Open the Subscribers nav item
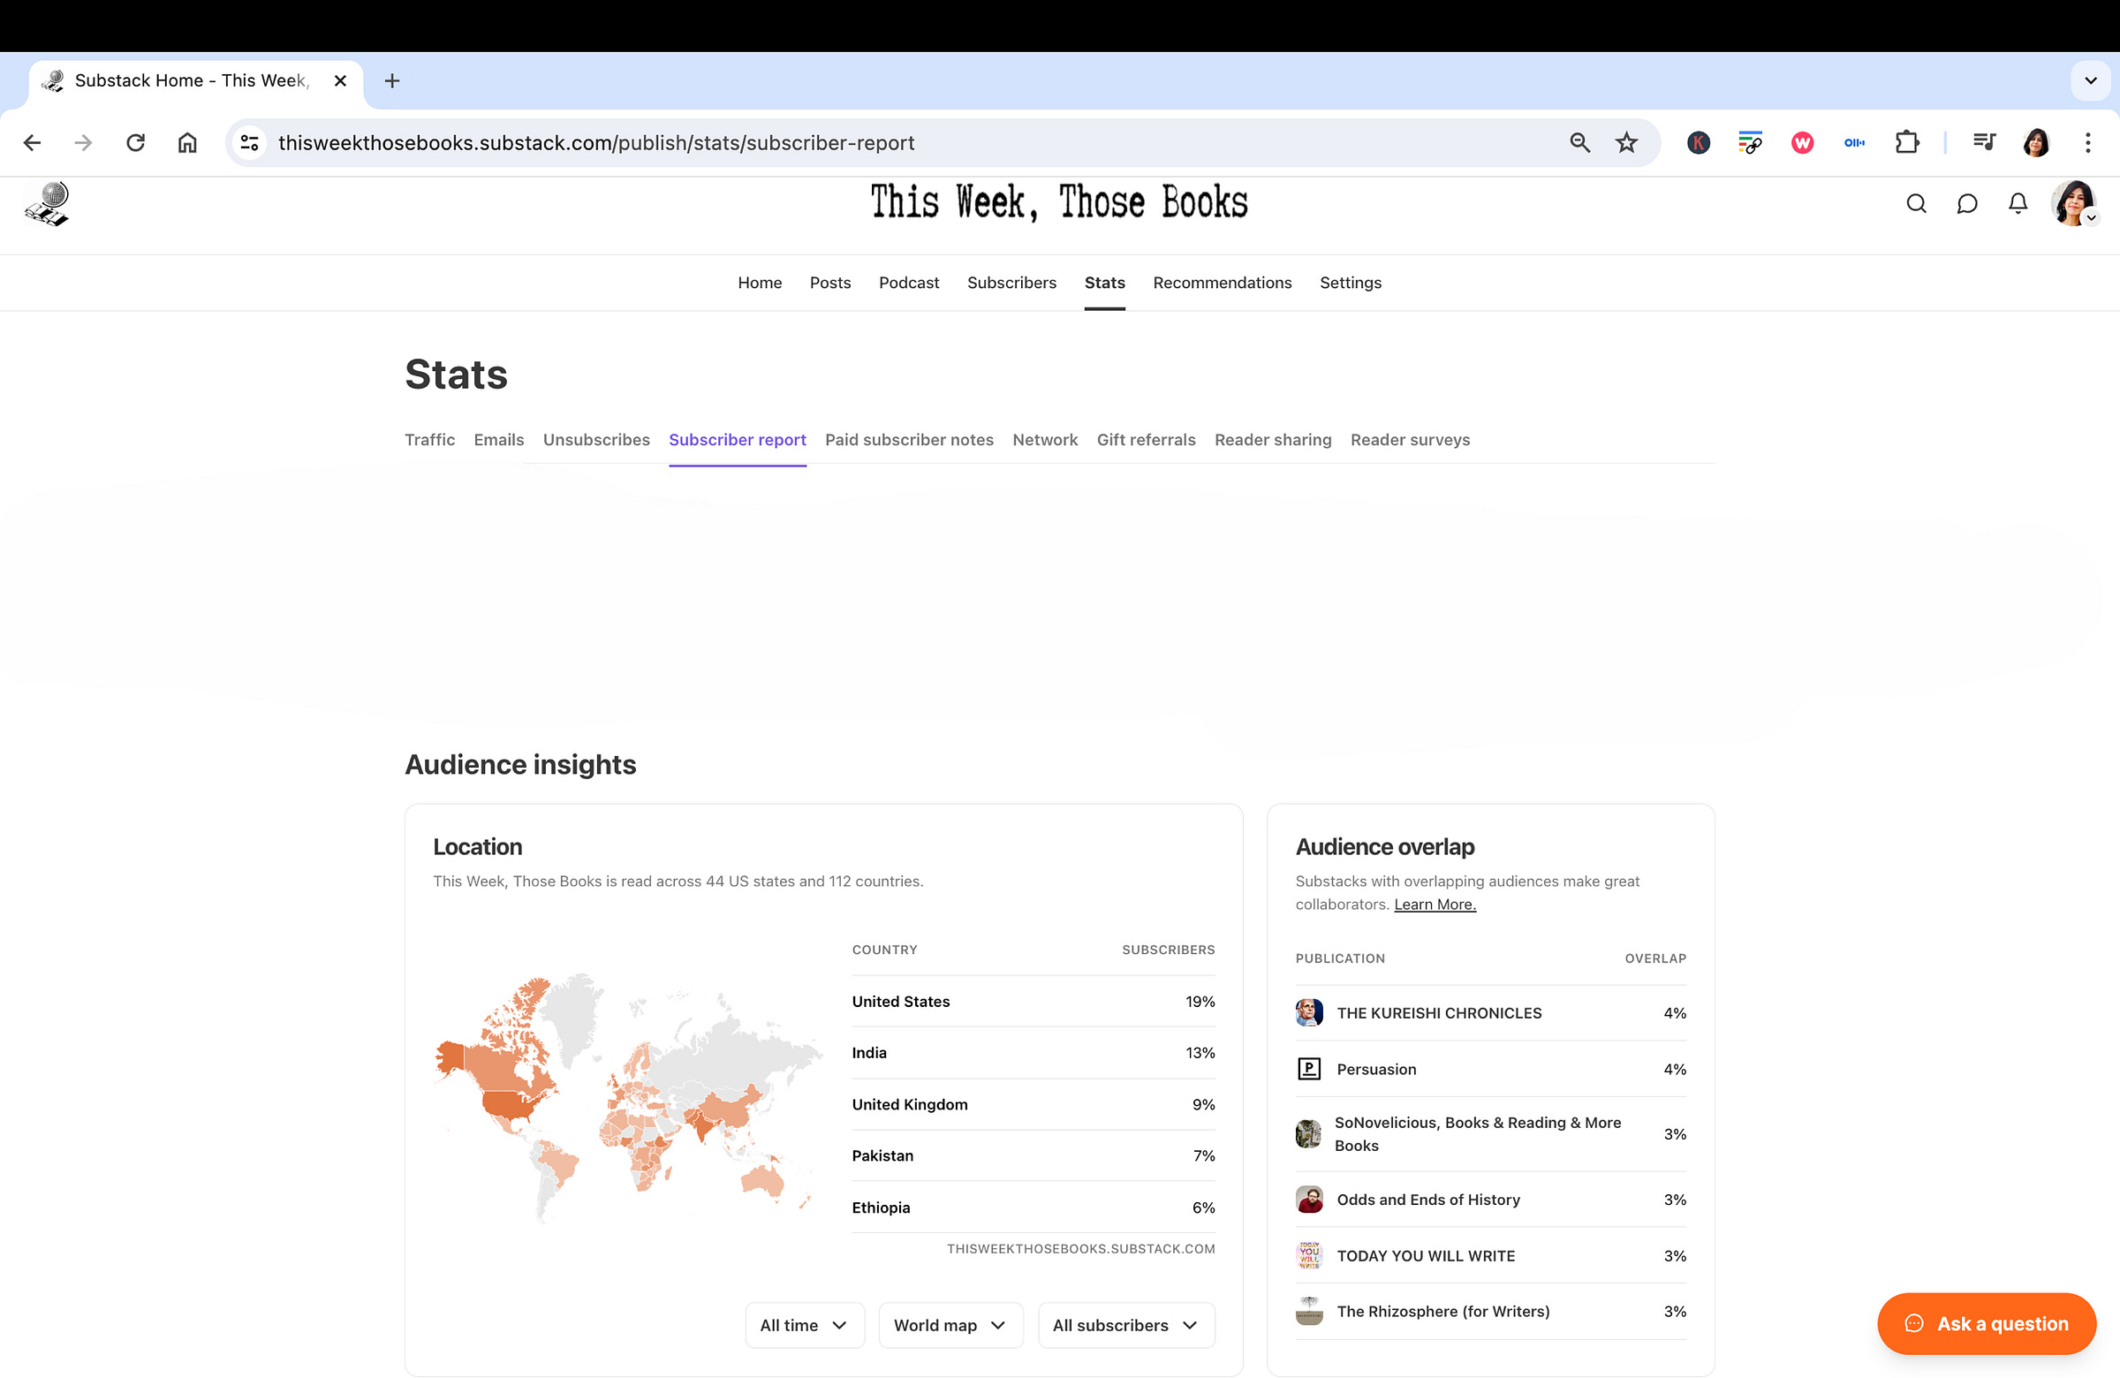The width and height of the screenshot is (2120, 1378). pyautogui.click(x=1011, y=283)
